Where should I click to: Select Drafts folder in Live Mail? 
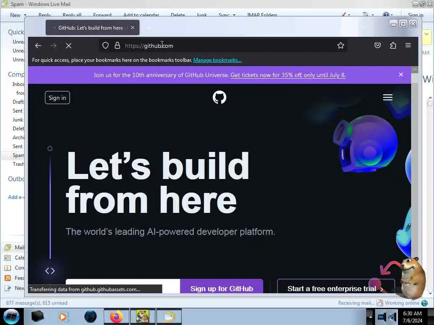point(18,102)
